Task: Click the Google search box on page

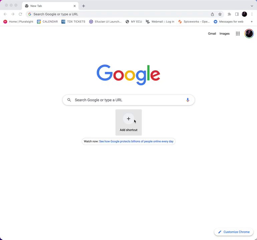Action: [128, 100]
